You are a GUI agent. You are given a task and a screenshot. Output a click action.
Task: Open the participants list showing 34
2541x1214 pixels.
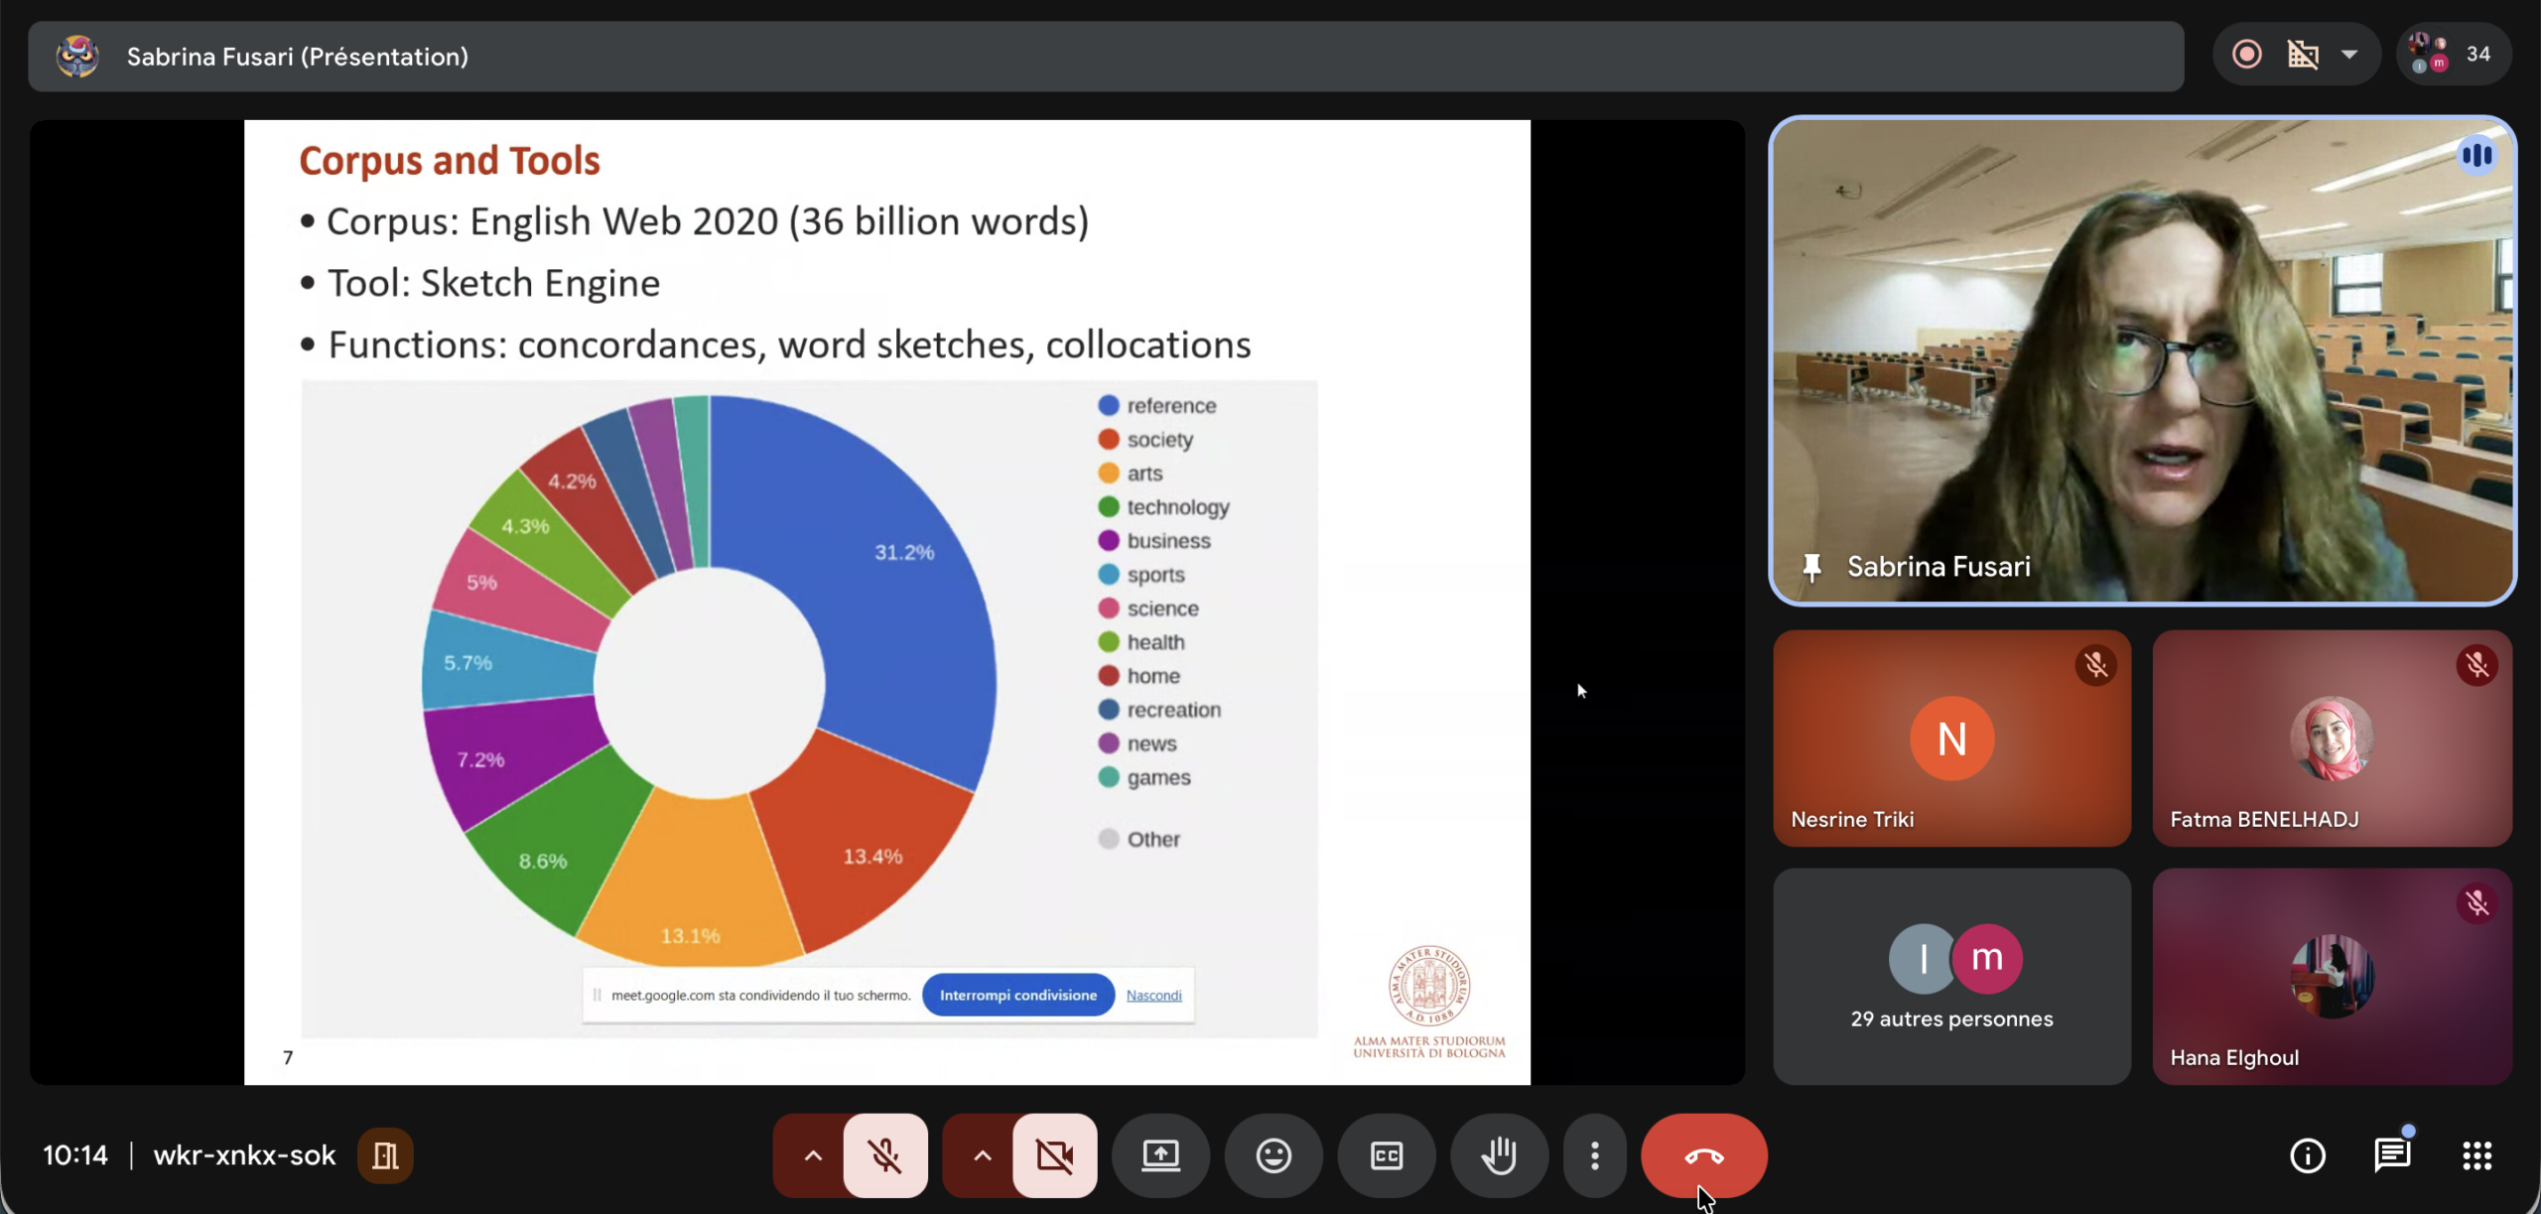click(2454, 55)
